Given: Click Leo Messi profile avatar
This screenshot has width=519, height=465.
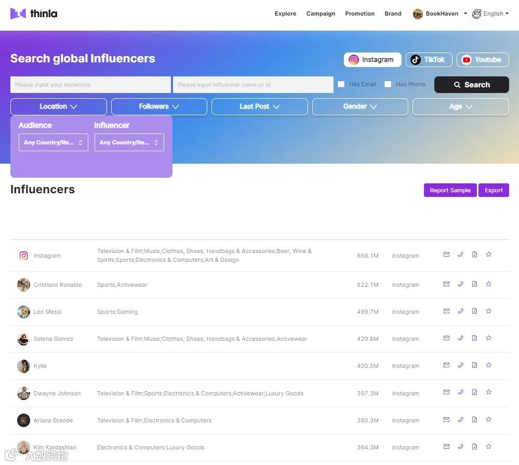Looking at the screenshot, I should click(x=23, y=312).
